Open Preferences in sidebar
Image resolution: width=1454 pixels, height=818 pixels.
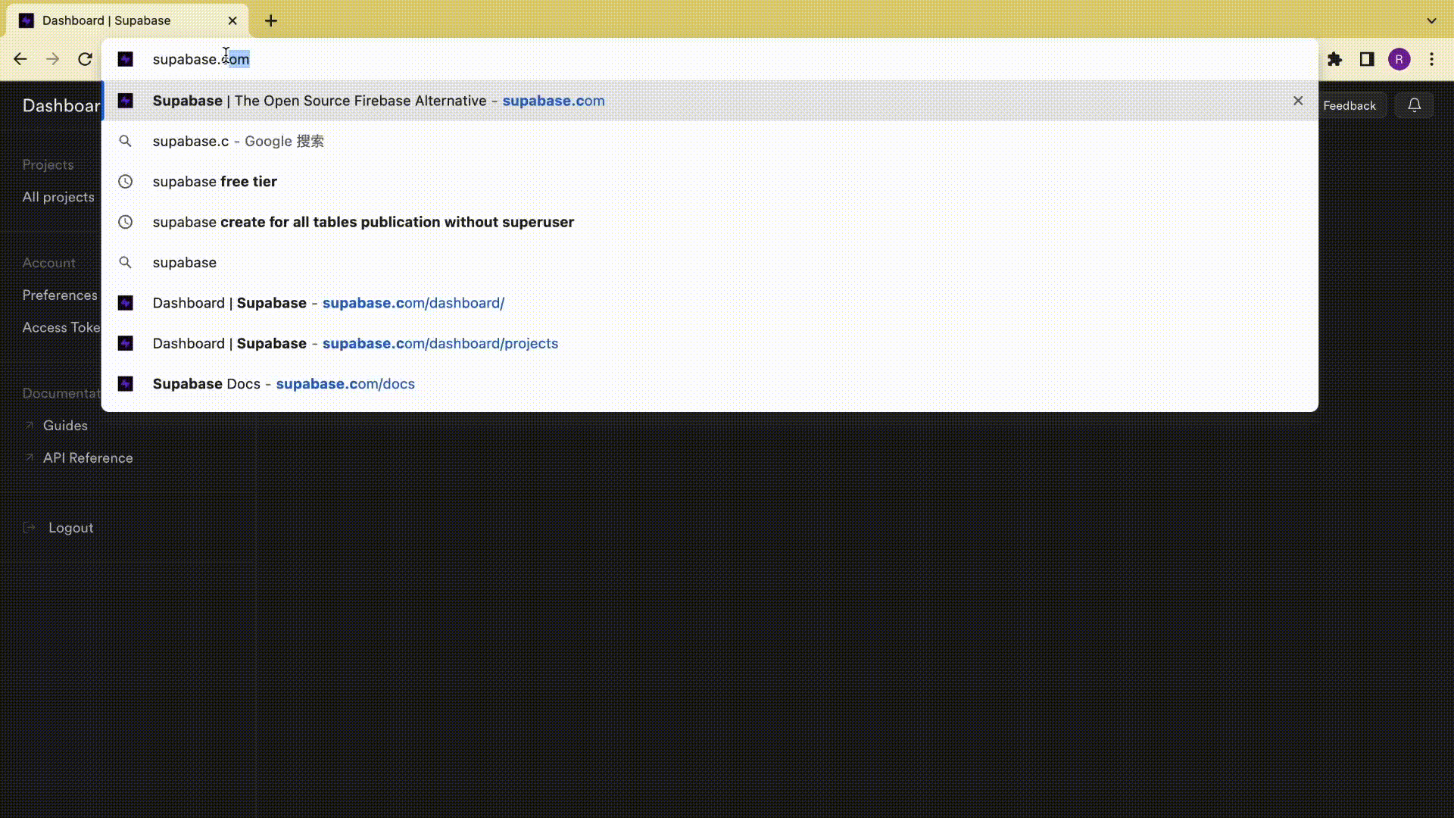coord(60,295)
